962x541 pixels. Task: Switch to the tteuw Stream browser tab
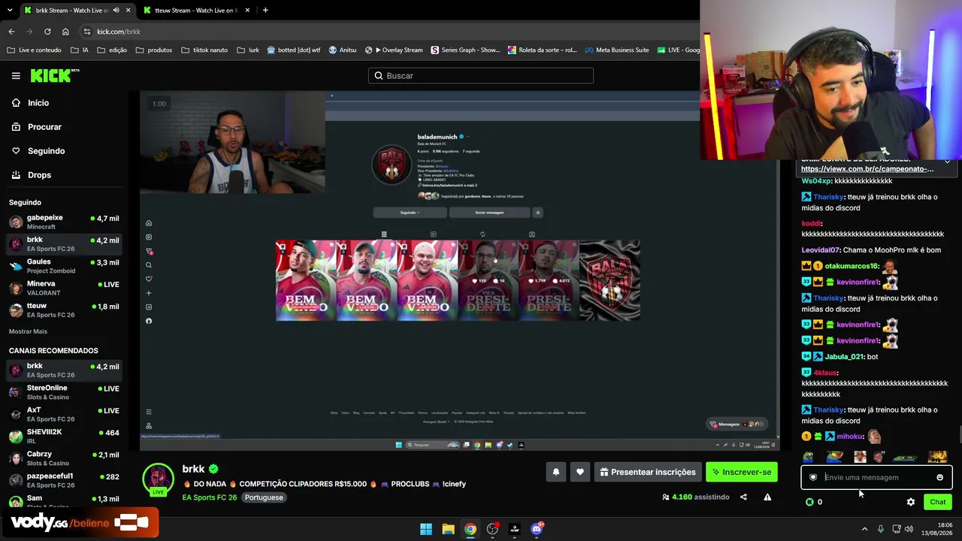click(x=195, y=11)
